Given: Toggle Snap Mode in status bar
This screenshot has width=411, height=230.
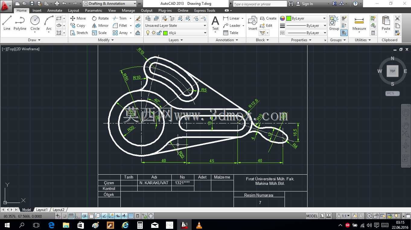Looking at the screenshot, I should coord(65,216).
